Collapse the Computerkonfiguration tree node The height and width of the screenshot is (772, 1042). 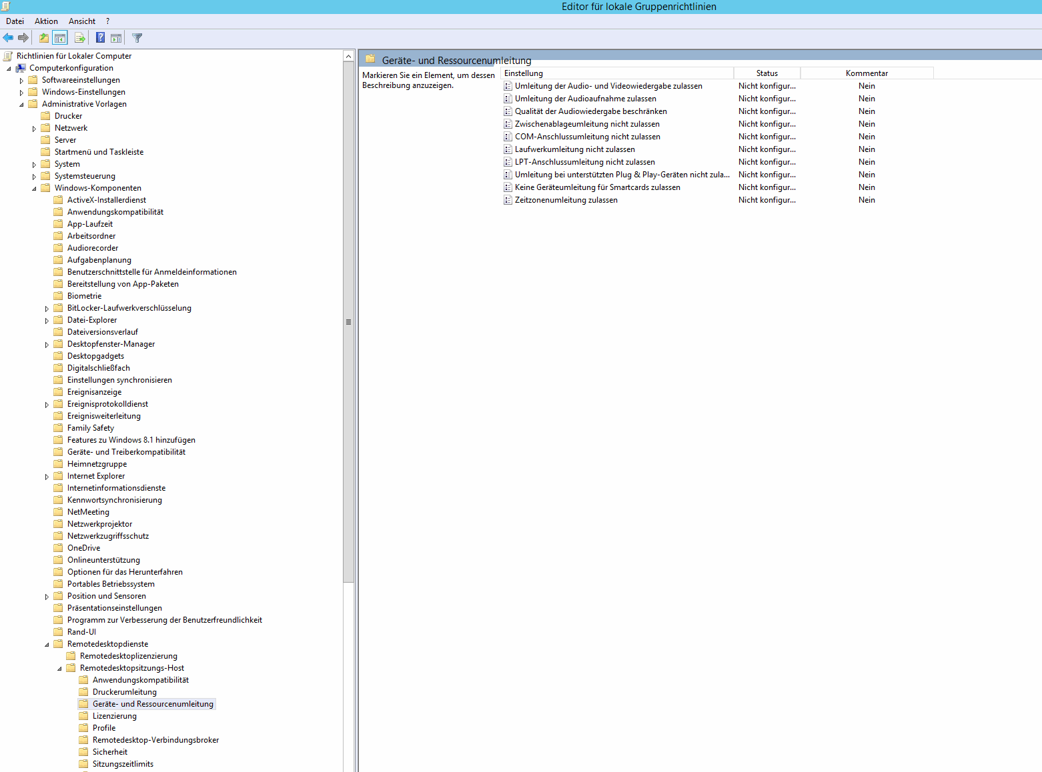(x=9, y=69)
